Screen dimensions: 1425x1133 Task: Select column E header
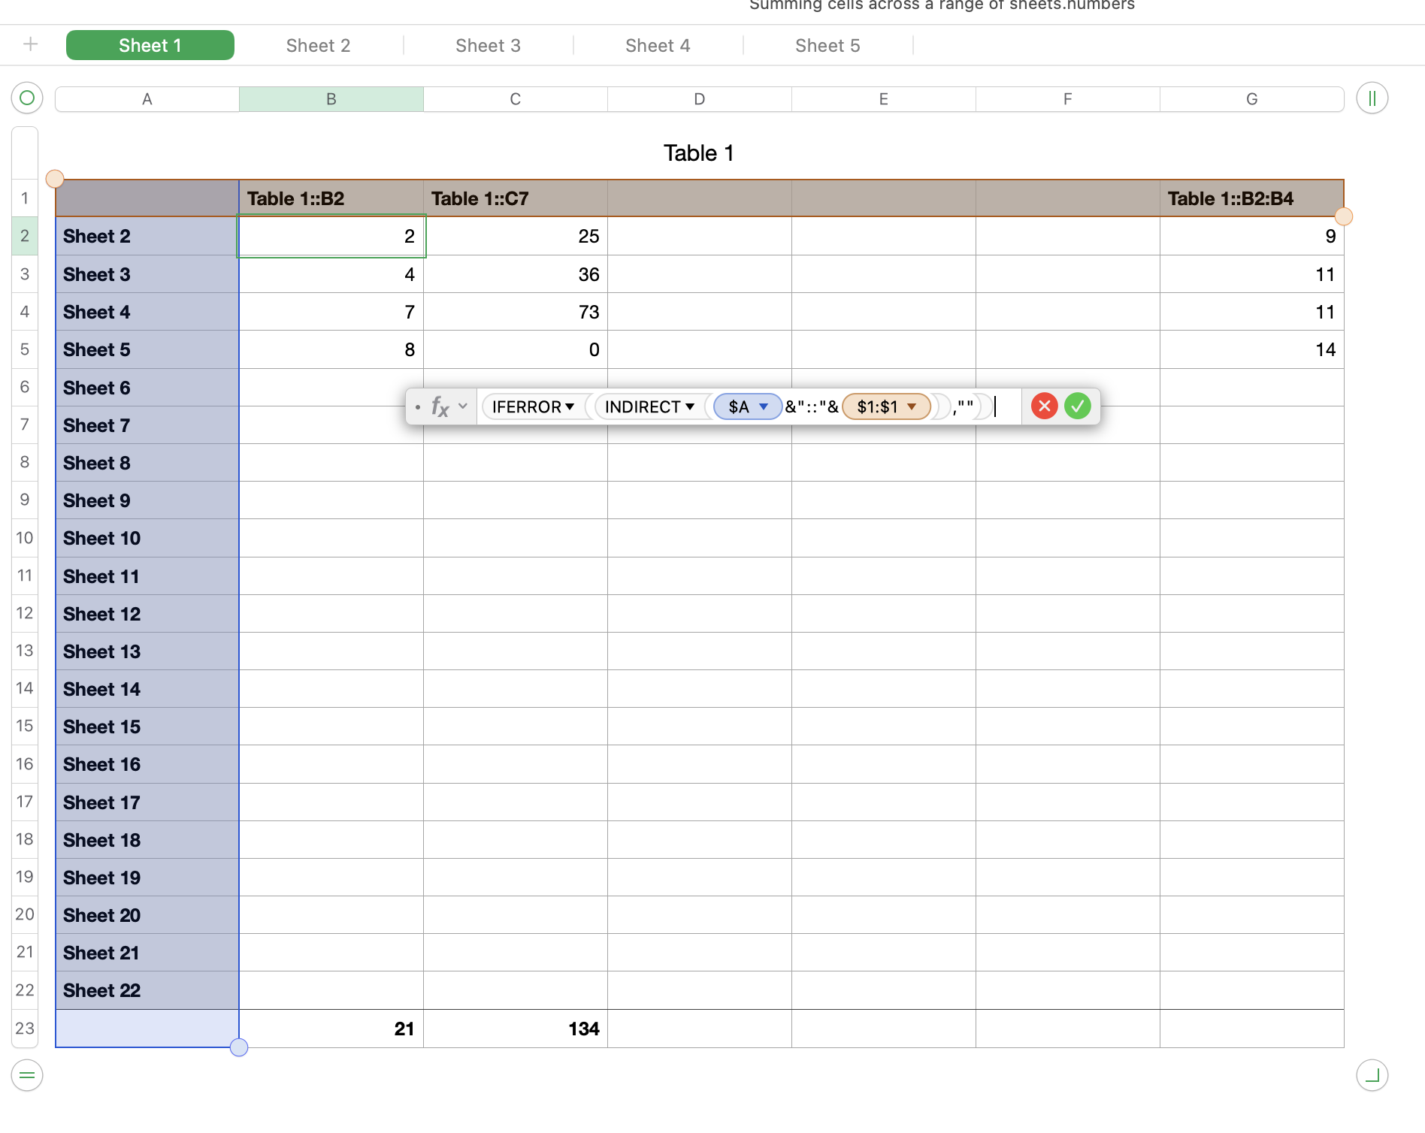(x=884, y=99)
